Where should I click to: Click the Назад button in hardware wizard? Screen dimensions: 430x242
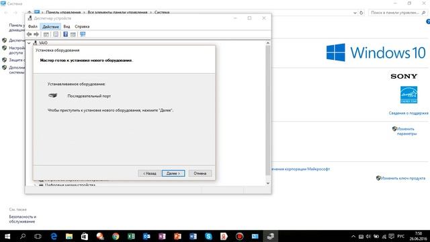coord(149,173)
